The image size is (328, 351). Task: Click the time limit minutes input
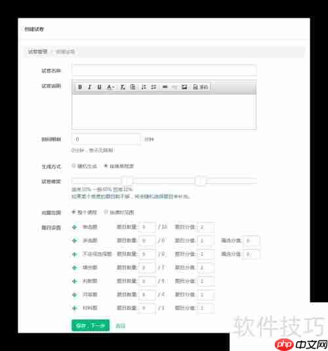(x=106, y=139)
